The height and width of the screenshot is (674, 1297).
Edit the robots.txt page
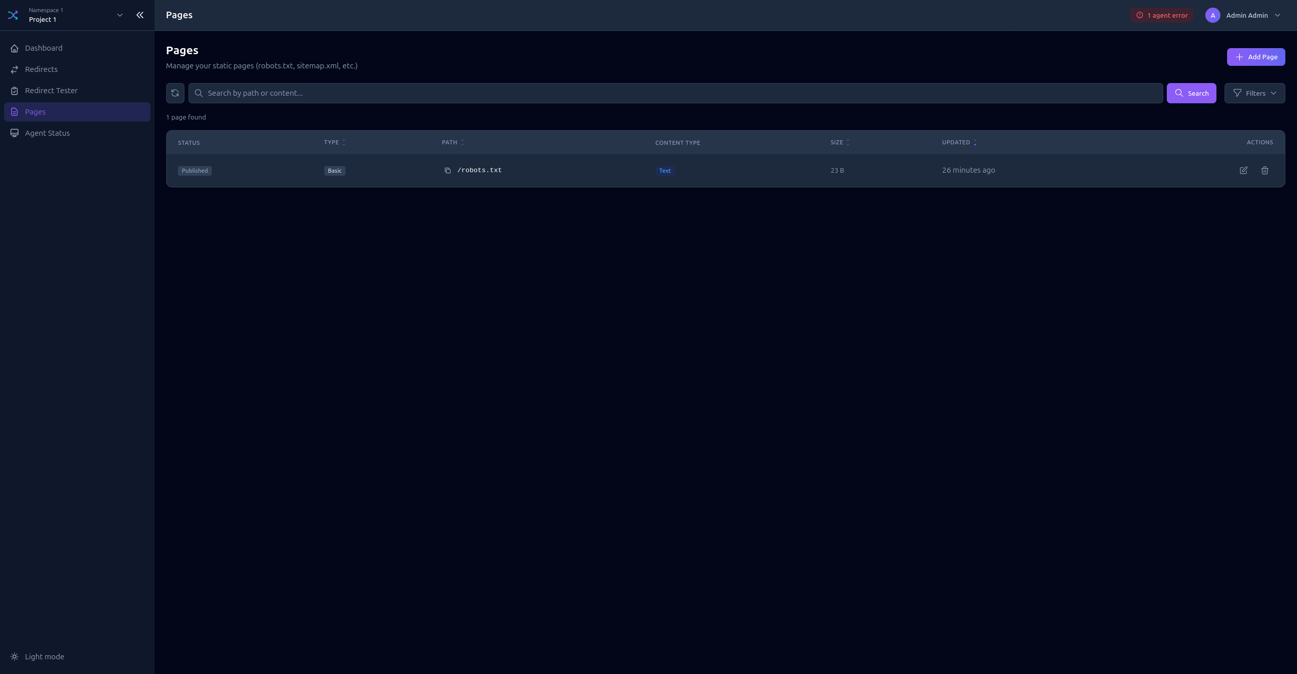[x=1243, y=171]
